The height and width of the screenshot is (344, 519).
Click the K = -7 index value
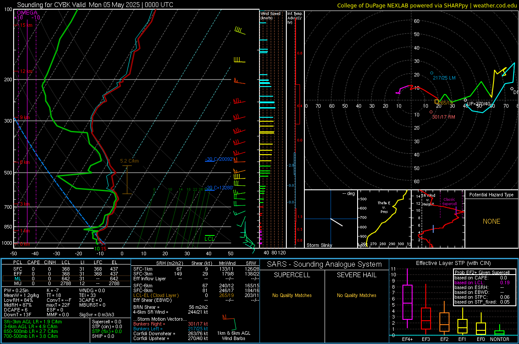(x=53, y=290)
